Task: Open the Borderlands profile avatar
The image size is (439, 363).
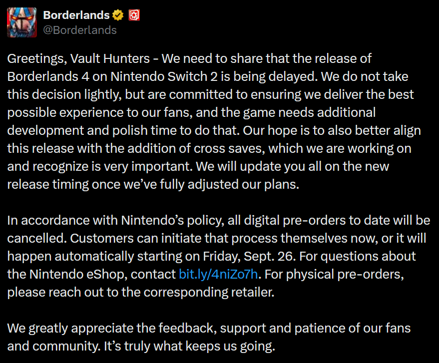Action: tap(22, 22)
